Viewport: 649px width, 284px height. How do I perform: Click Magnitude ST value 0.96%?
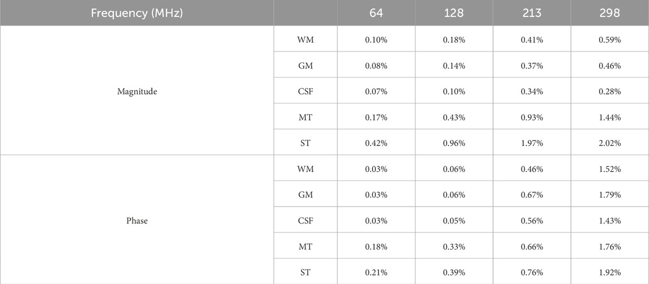[453, 143]
